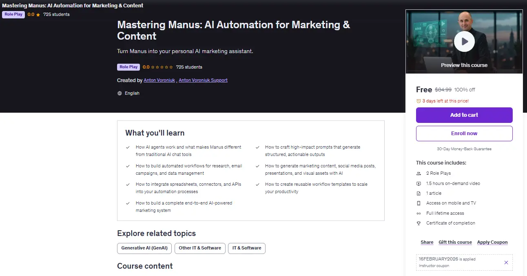This screenshot has height=276, width=527.
Task: Click the mobile device access icon
Action: (x=418, y=203)
